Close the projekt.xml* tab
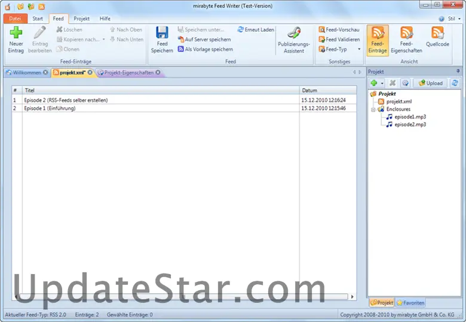 point(90,72)
